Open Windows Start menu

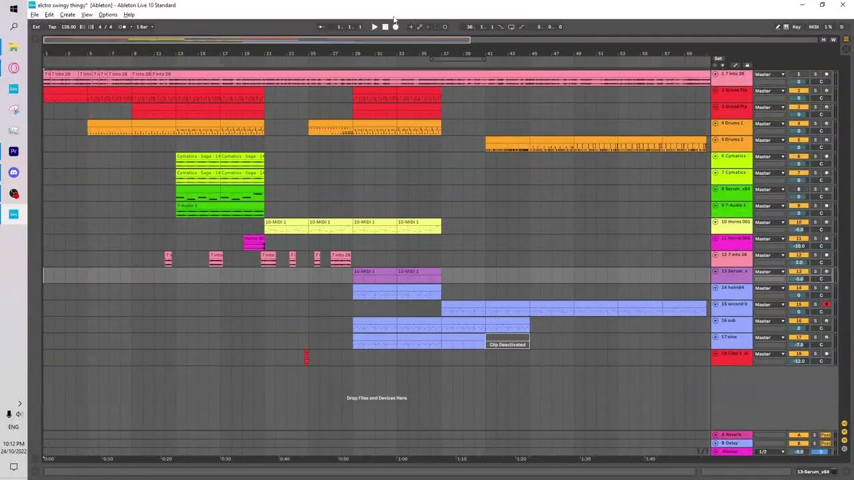tap(13, 9)
